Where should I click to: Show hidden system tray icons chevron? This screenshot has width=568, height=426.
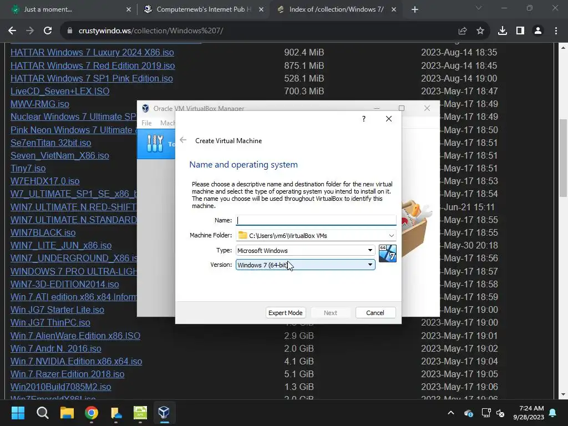450,413
